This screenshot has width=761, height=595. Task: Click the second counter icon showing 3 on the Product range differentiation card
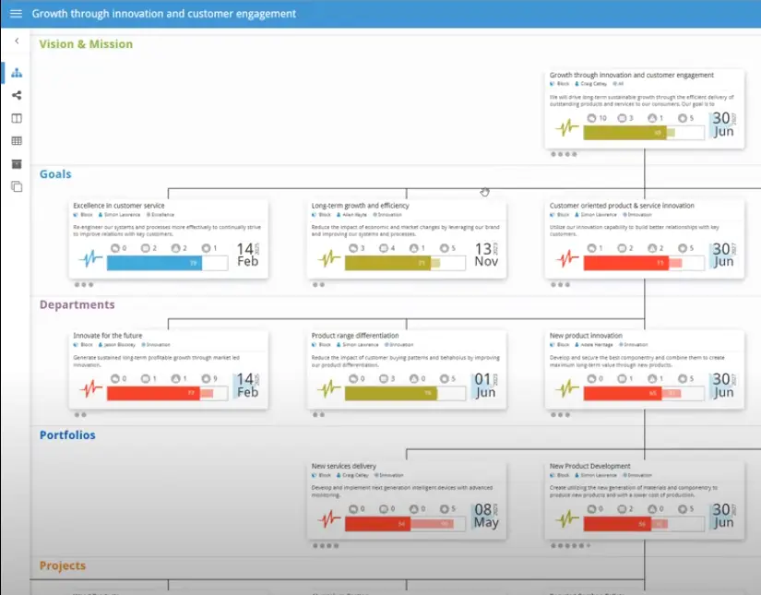point(384,378)
